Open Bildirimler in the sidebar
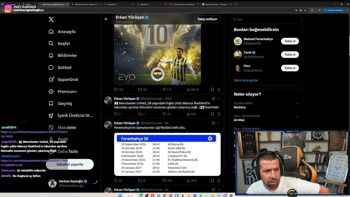Screen dimensions: 350x197 (x=63, y=56)
